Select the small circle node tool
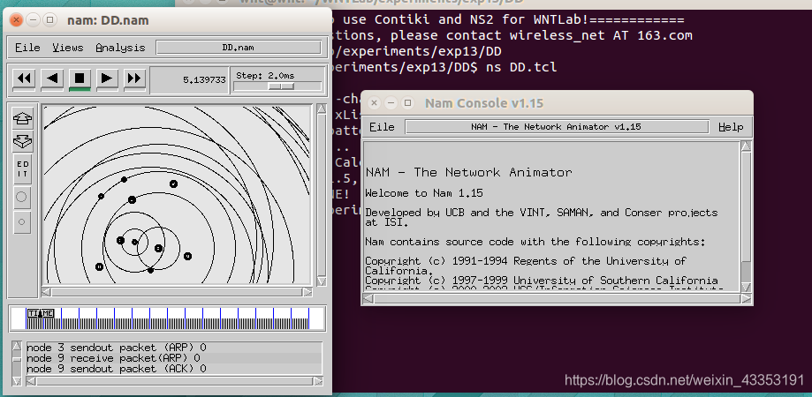812x397 pixels. (x=22, y=221)
